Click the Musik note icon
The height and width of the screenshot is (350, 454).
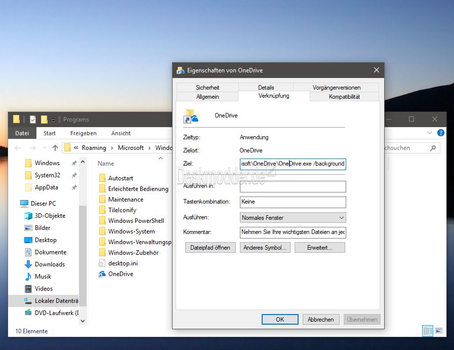28,277
